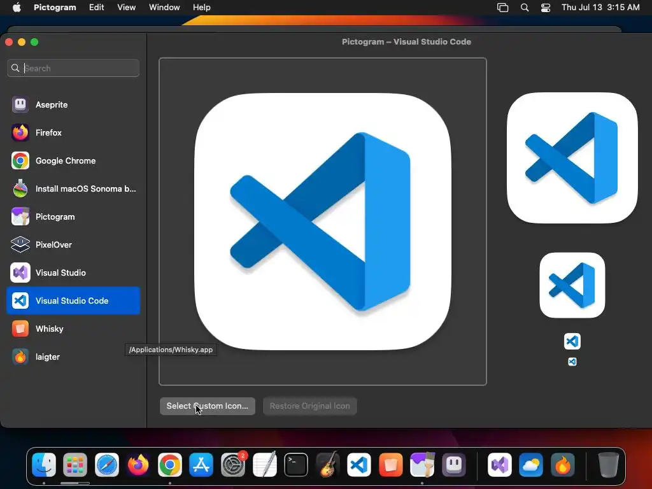Viewport: 652px width, 489px height.
Task: Open the Pictogram application menu
Action: tap(55, 7)
